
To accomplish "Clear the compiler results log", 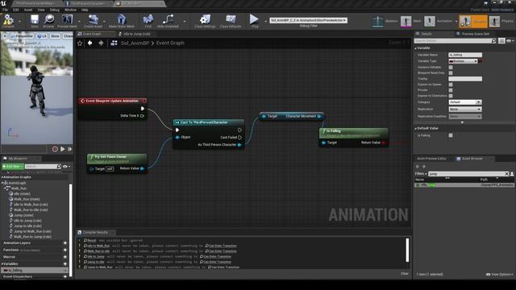I will [x=405, y=274].
